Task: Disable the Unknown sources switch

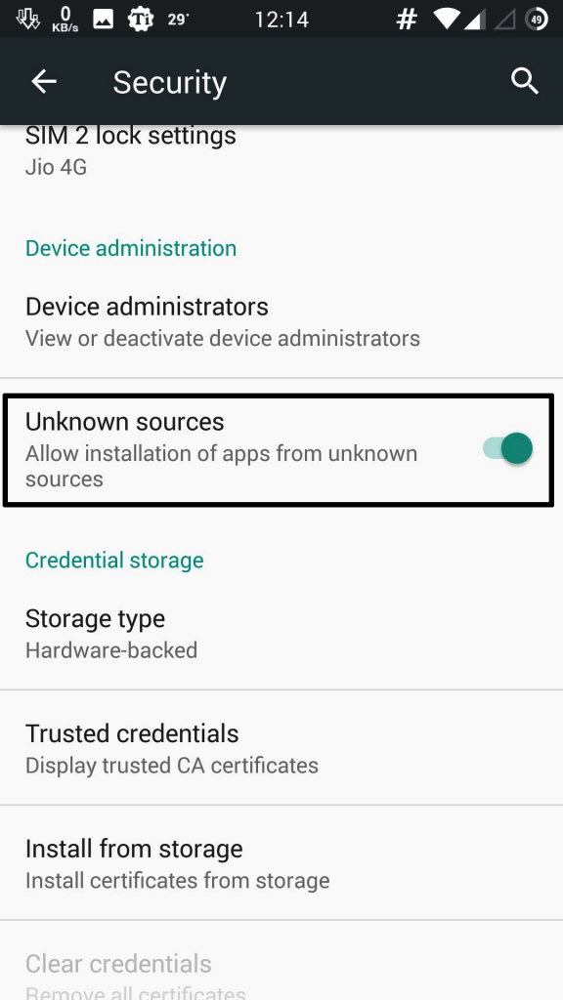Action: 508,447
